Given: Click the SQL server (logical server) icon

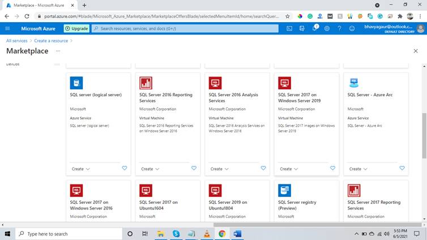Looking at the screenshot, I should coord(76,83).
